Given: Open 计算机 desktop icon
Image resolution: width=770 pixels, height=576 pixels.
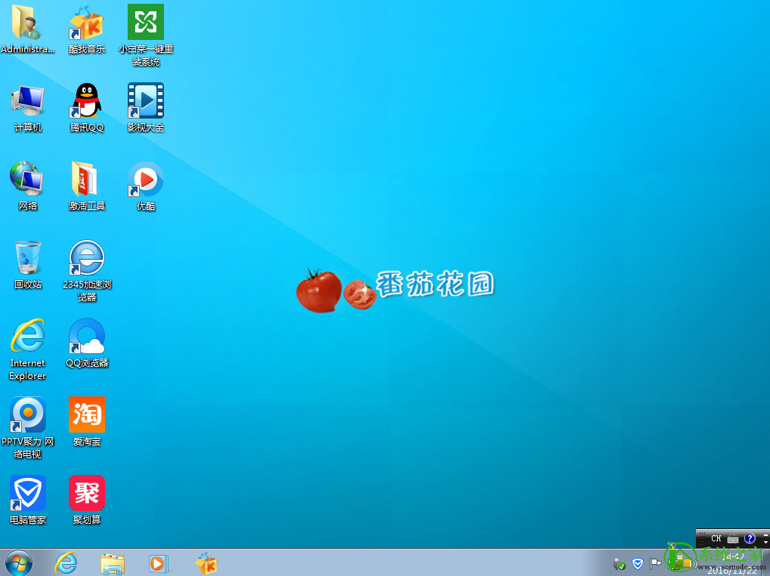Looking at the screenshot, I should click(27, 109).
